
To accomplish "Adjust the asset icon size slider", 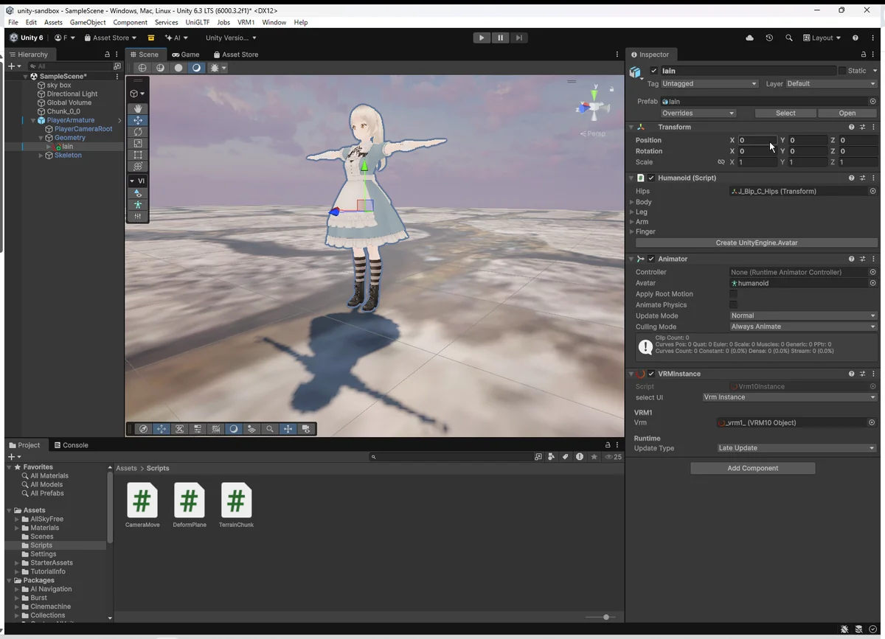I will click(605, 617).
